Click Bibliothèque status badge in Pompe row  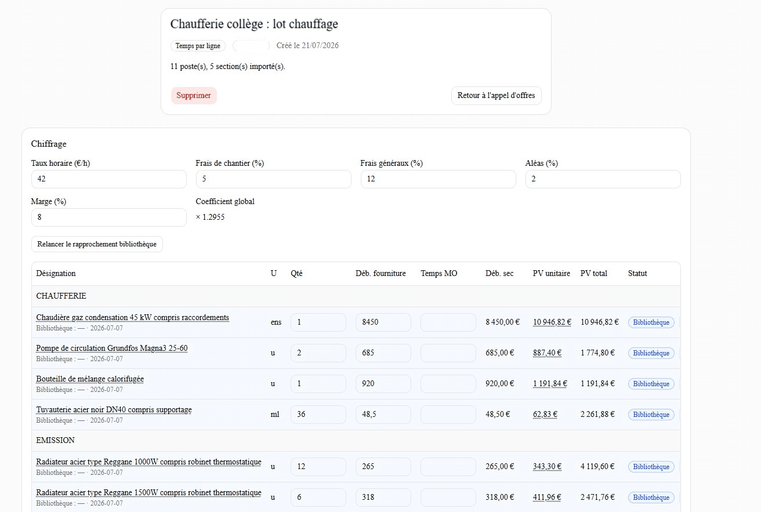[651, 353]
